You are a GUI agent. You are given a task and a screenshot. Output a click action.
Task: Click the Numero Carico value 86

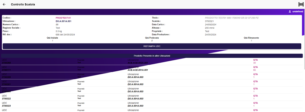coord(57,25)
